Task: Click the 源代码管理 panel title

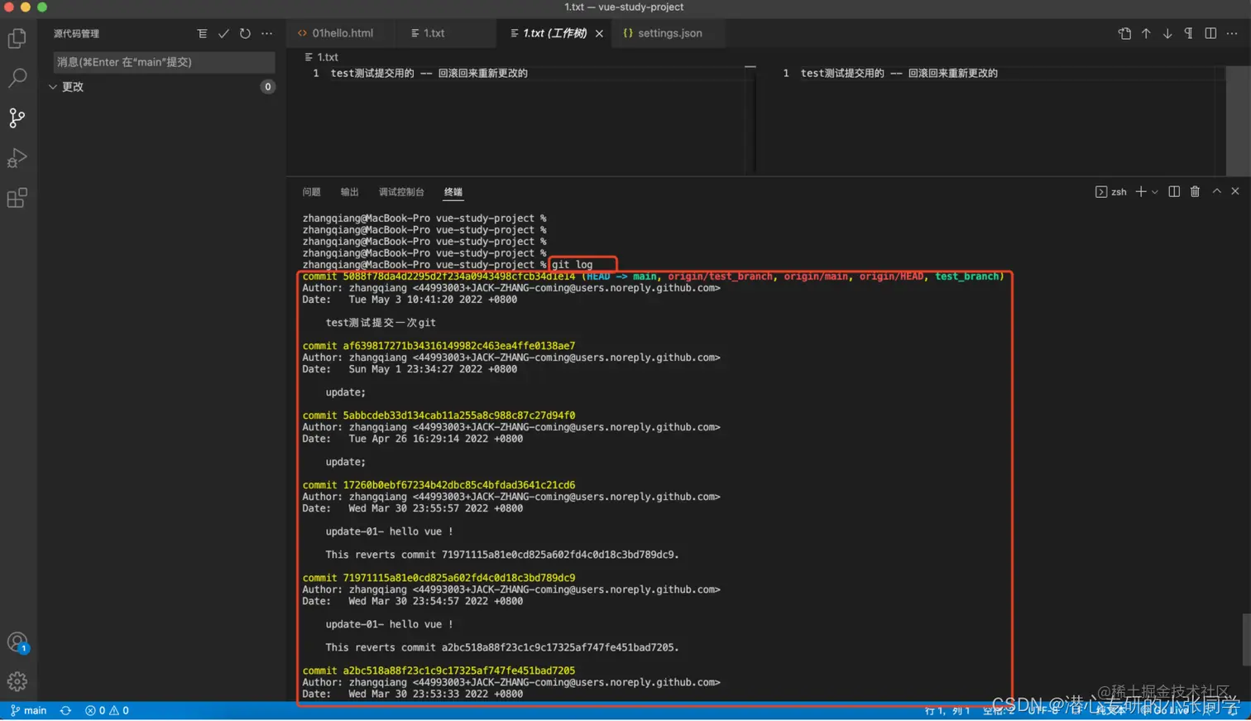Action: click(76, 34)
